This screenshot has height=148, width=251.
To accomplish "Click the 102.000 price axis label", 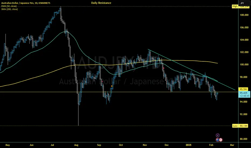I will point(244,52).
